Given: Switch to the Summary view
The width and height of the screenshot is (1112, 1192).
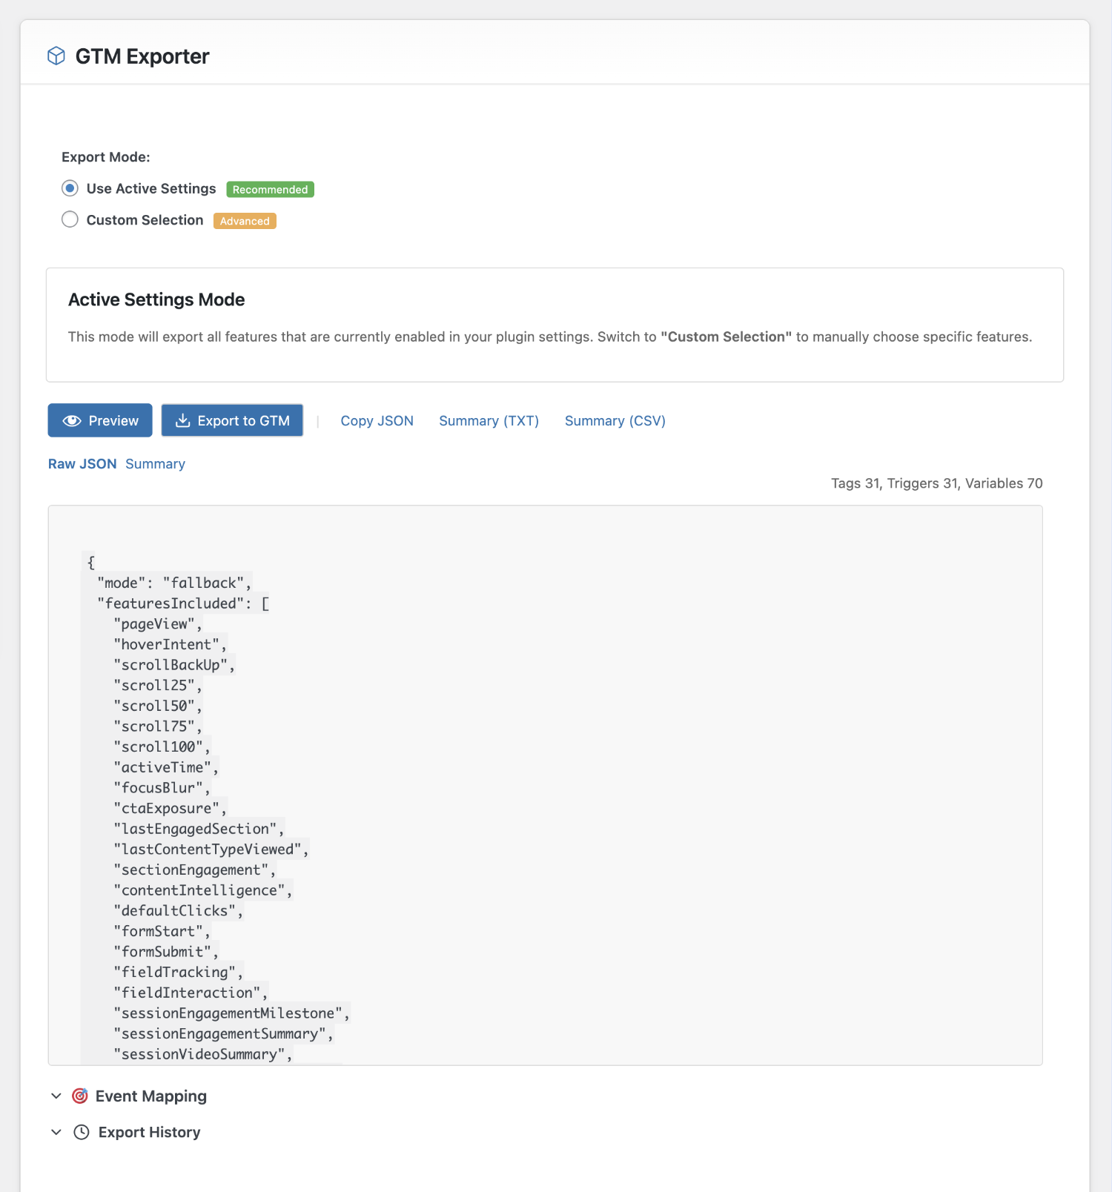Looking at the screenshot, I should pyautogui.click(x=155, y=463).
